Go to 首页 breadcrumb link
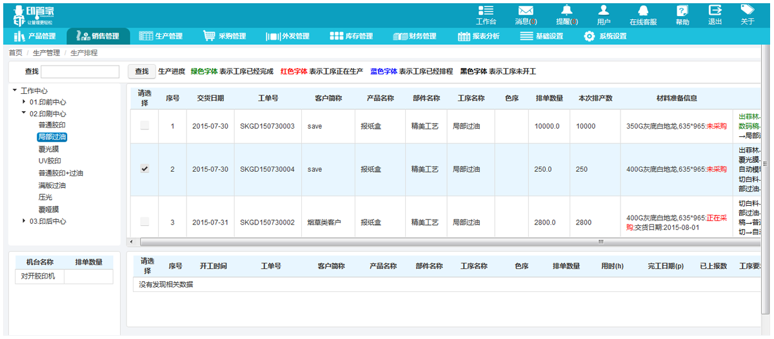The height and width of the screenshot is (339, 774). [15, 53]
